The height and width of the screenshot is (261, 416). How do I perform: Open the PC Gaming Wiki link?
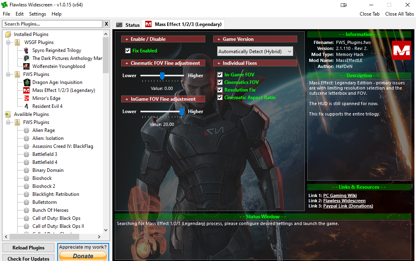pos(340,195)
